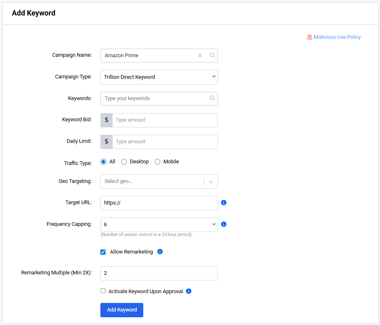Click the search icon in Campaign Name field
Image resolution: width=380 pixels, height=325 pixels.
212,56
